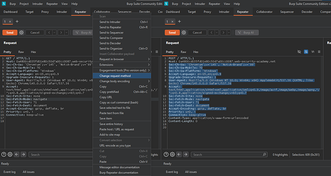Open Burp Repeater documentation
The width and height of the screenshot is (331, 176).
[122, 172]
